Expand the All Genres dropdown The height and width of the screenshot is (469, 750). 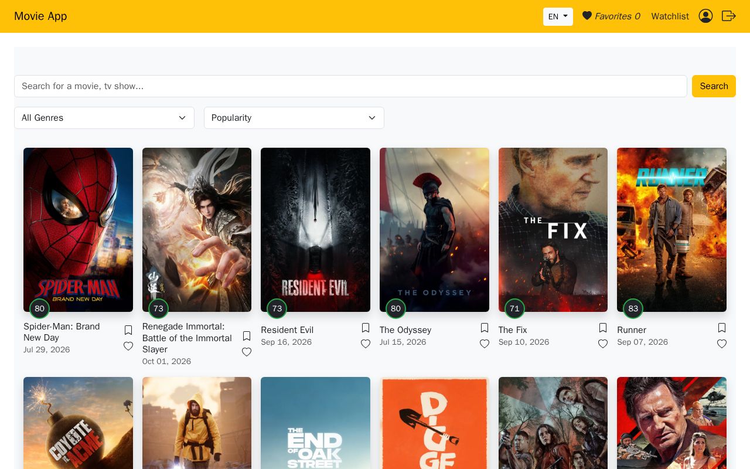point(104,118)
